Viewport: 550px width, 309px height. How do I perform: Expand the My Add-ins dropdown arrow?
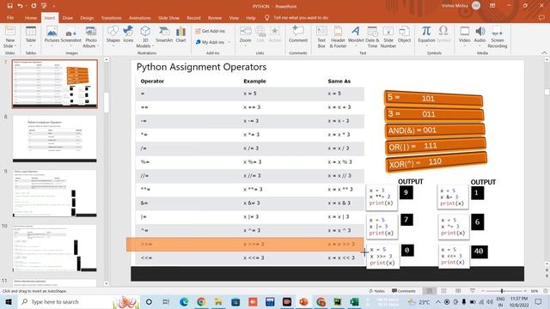click(229, 42)
